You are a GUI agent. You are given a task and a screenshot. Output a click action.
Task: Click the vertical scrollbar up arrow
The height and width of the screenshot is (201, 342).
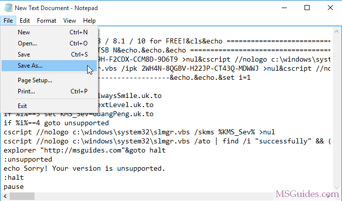coord(336,31)
